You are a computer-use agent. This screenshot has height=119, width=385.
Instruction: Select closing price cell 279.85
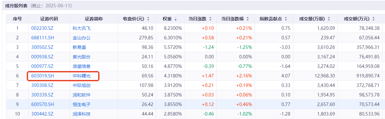[146, 38]
